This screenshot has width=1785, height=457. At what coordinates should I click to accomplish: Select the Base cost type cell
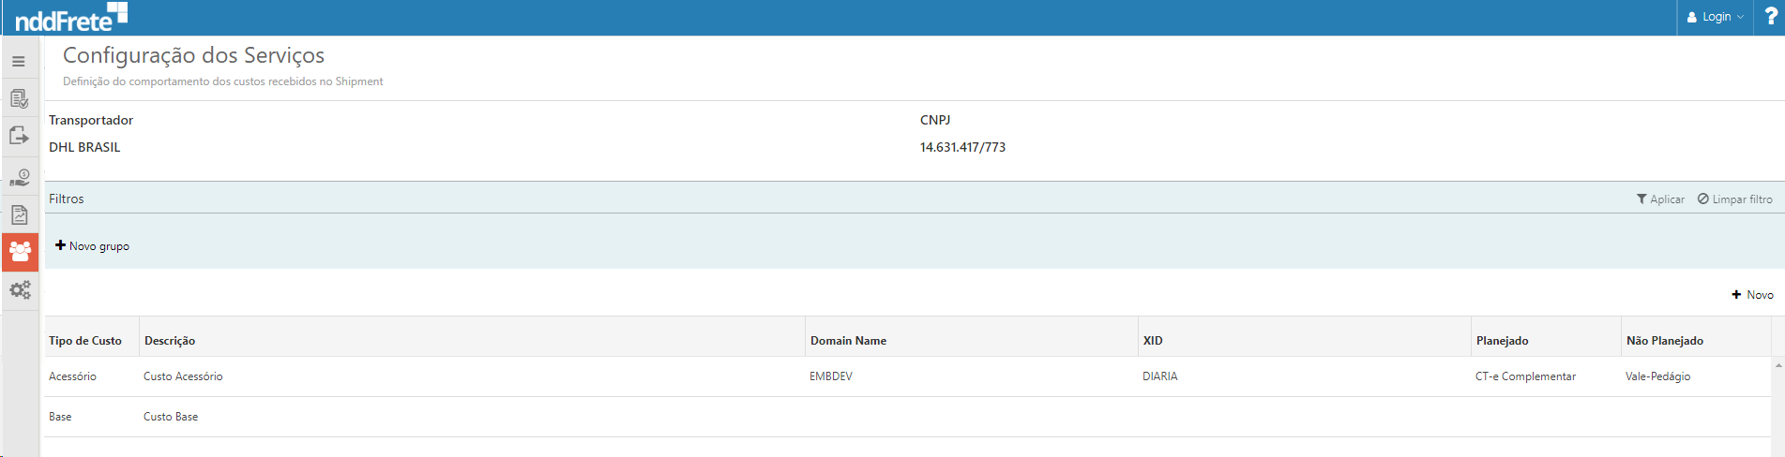click(x=60, y=417)
